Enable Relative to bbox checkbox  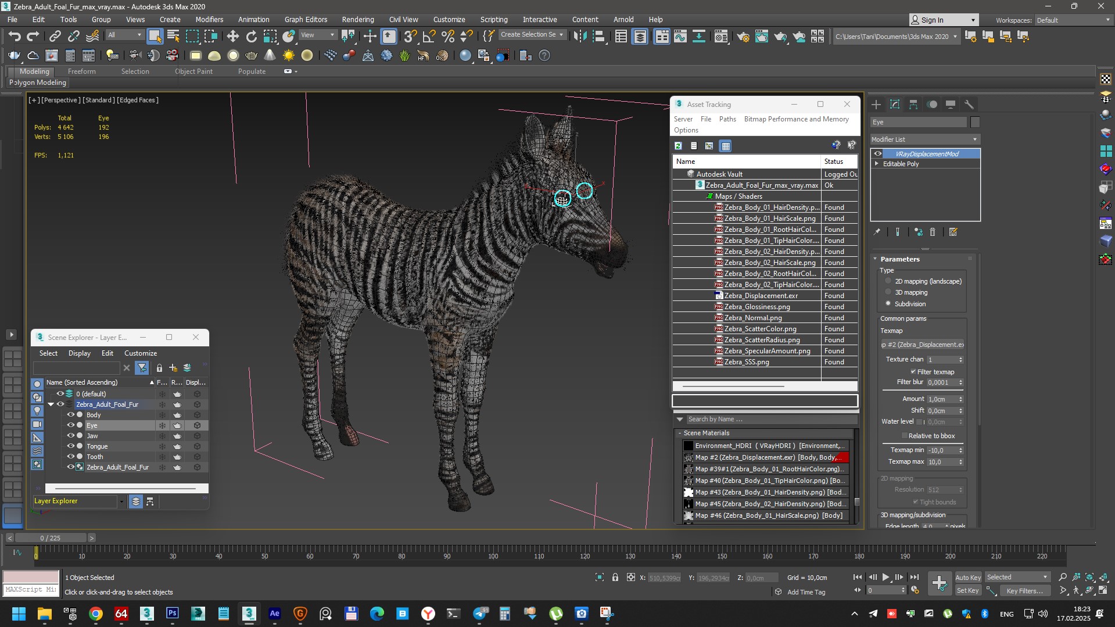click(x=904, y=436)
